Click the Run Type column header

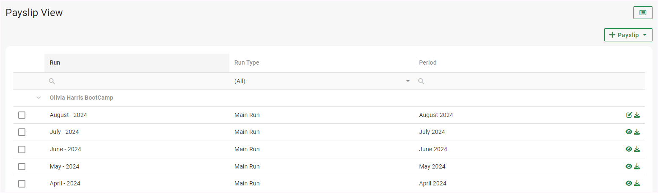tap(247, 63)
